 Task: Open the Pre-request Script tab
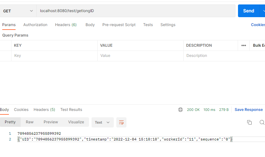click(119, 25)
